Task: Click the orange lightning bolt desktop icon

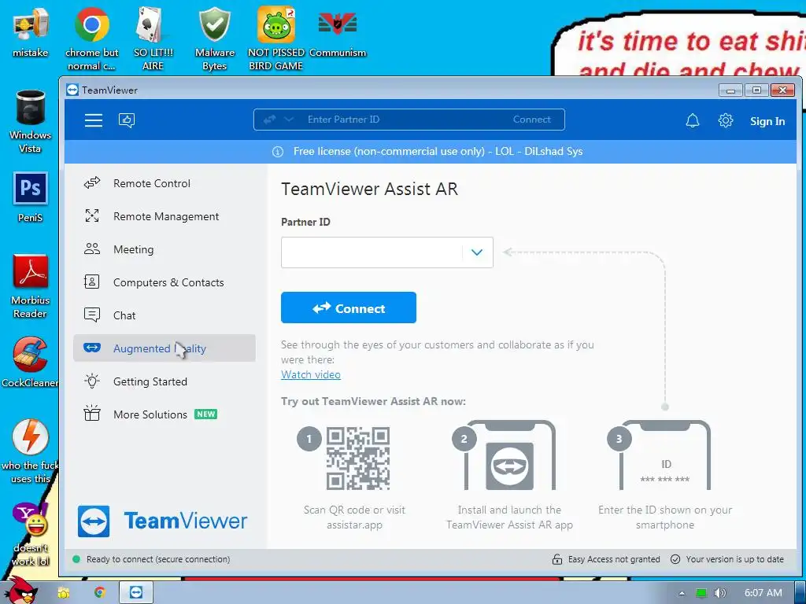Action: pyautogui.click(x=31, y=452)
